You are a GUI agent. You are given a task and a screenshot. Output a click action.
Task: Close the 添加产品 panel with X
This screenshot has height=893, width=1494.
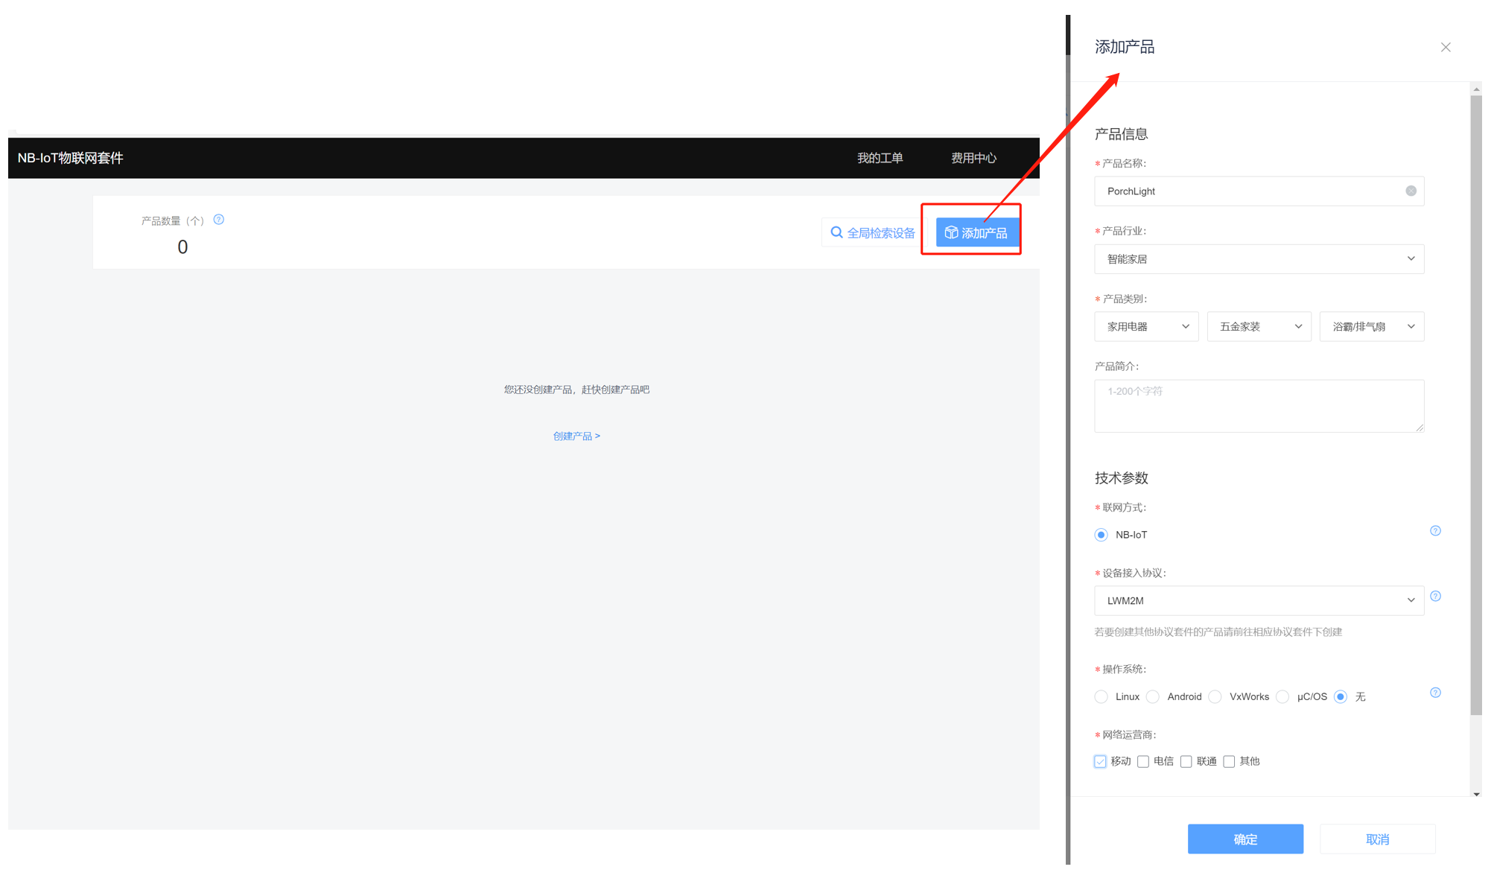(x=1446, y=48)
